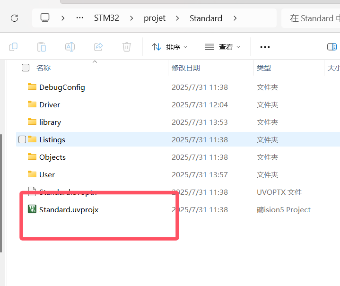340x286 pixels.
Task: Click the Listings folder icon
Action: click(x=32, y=139)
